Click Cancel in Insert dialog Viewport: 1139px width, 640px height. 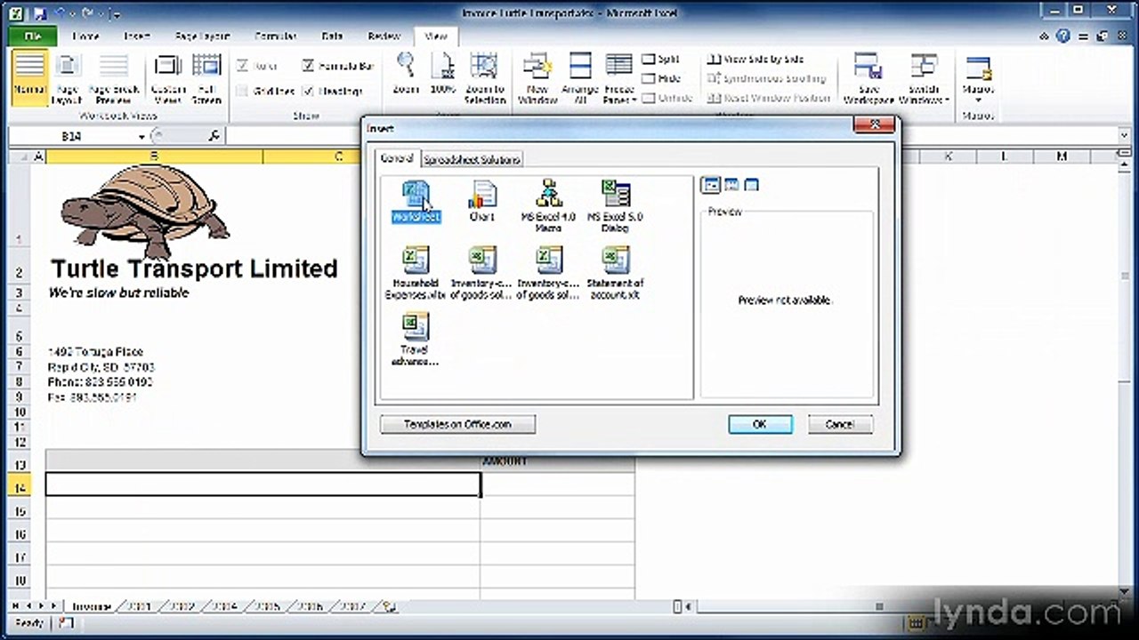(839, 425)
